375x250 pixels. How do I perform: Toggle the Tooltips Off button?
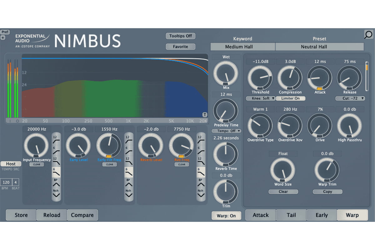tap(181, 36)
